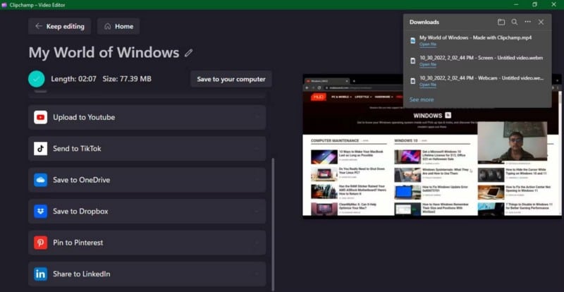This screenshot has height=292, width=564.
Task: Click See more in Downloads
Action: coord(422,99)
